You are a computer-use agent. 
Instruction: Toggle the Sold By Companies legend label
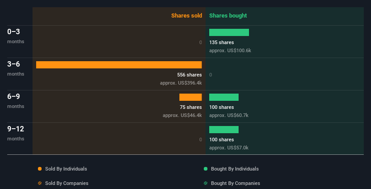67,183
